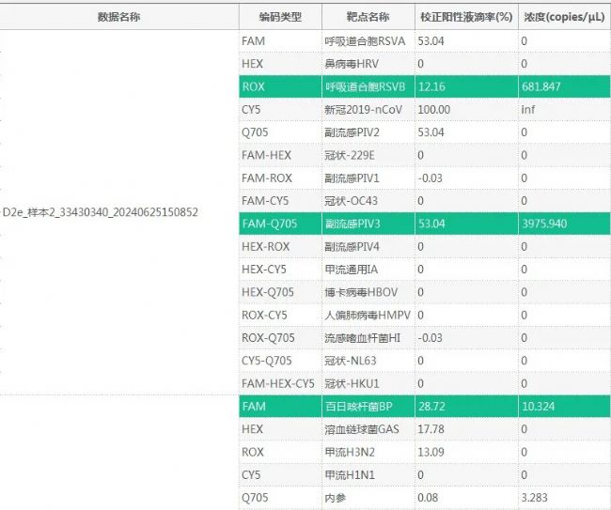This screenshot has height=510, width=611.
Task: Click the inf concentration cell
Action: 528,110
